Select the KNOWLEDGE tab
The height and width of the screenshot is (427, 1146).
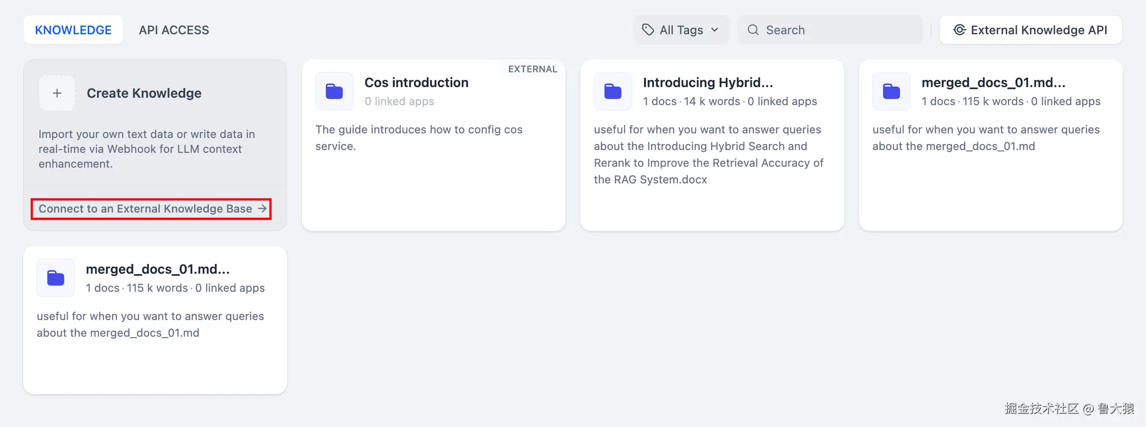(73, 30)
